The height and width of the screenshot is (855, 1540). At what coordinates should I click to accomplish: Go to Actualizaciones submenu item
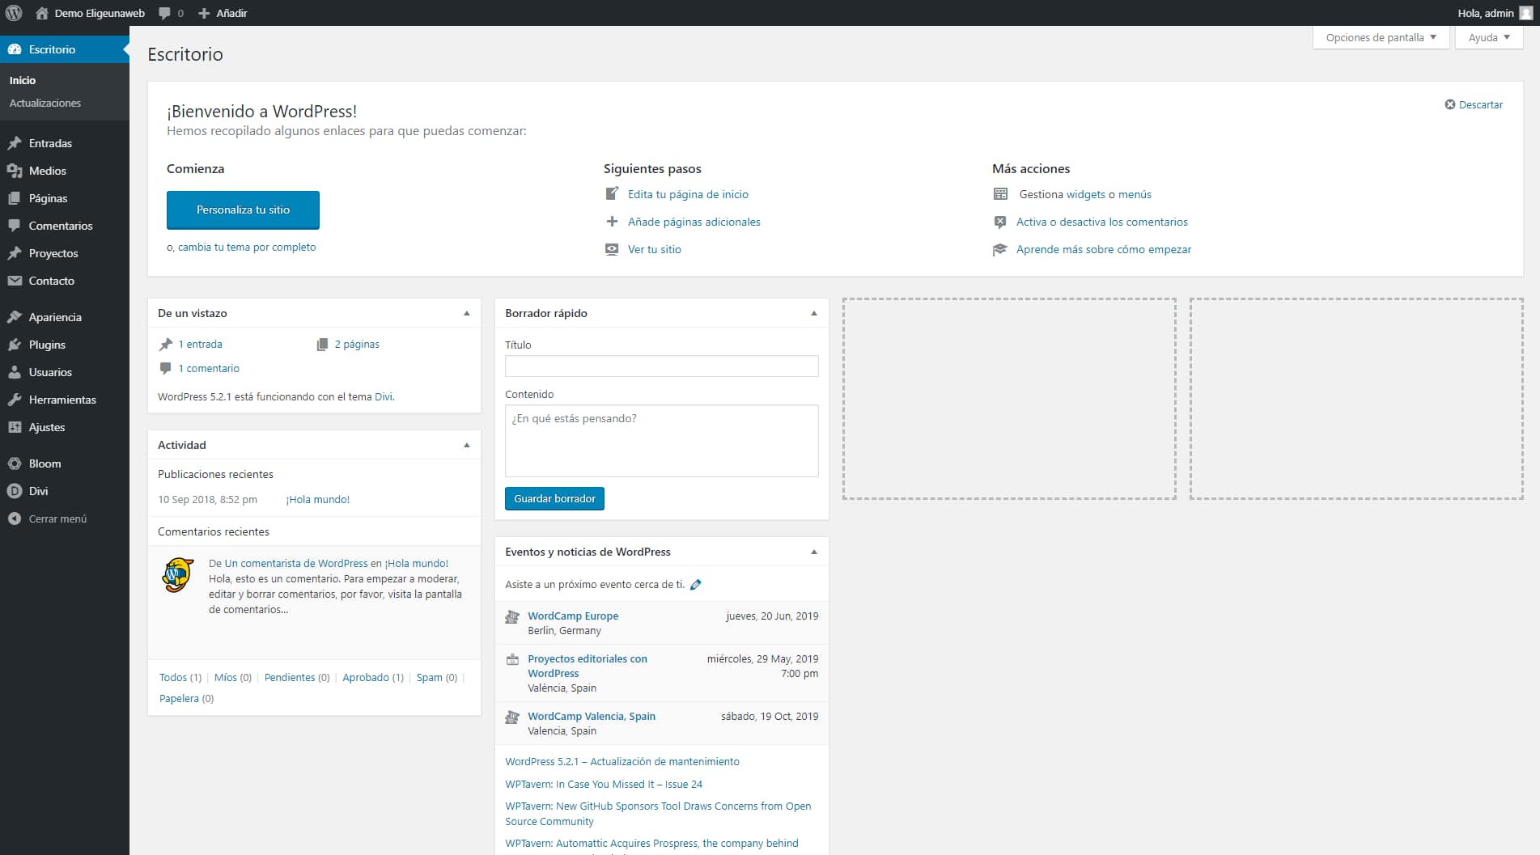click(x=45, y=103)
